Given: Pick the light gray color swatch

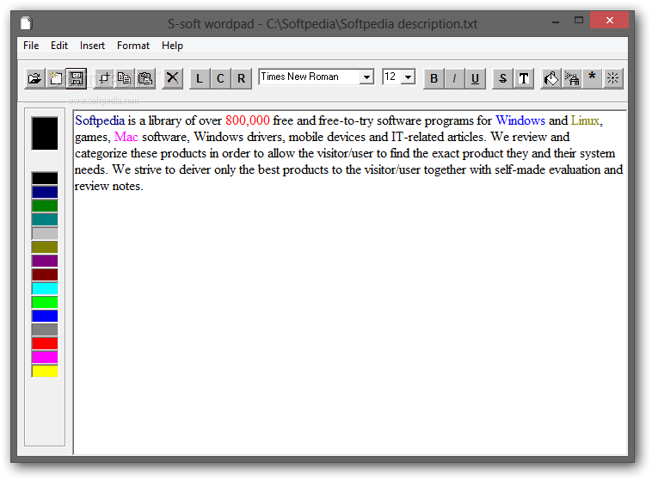Looking at the screenshot, I should click(x=45, y=233).
